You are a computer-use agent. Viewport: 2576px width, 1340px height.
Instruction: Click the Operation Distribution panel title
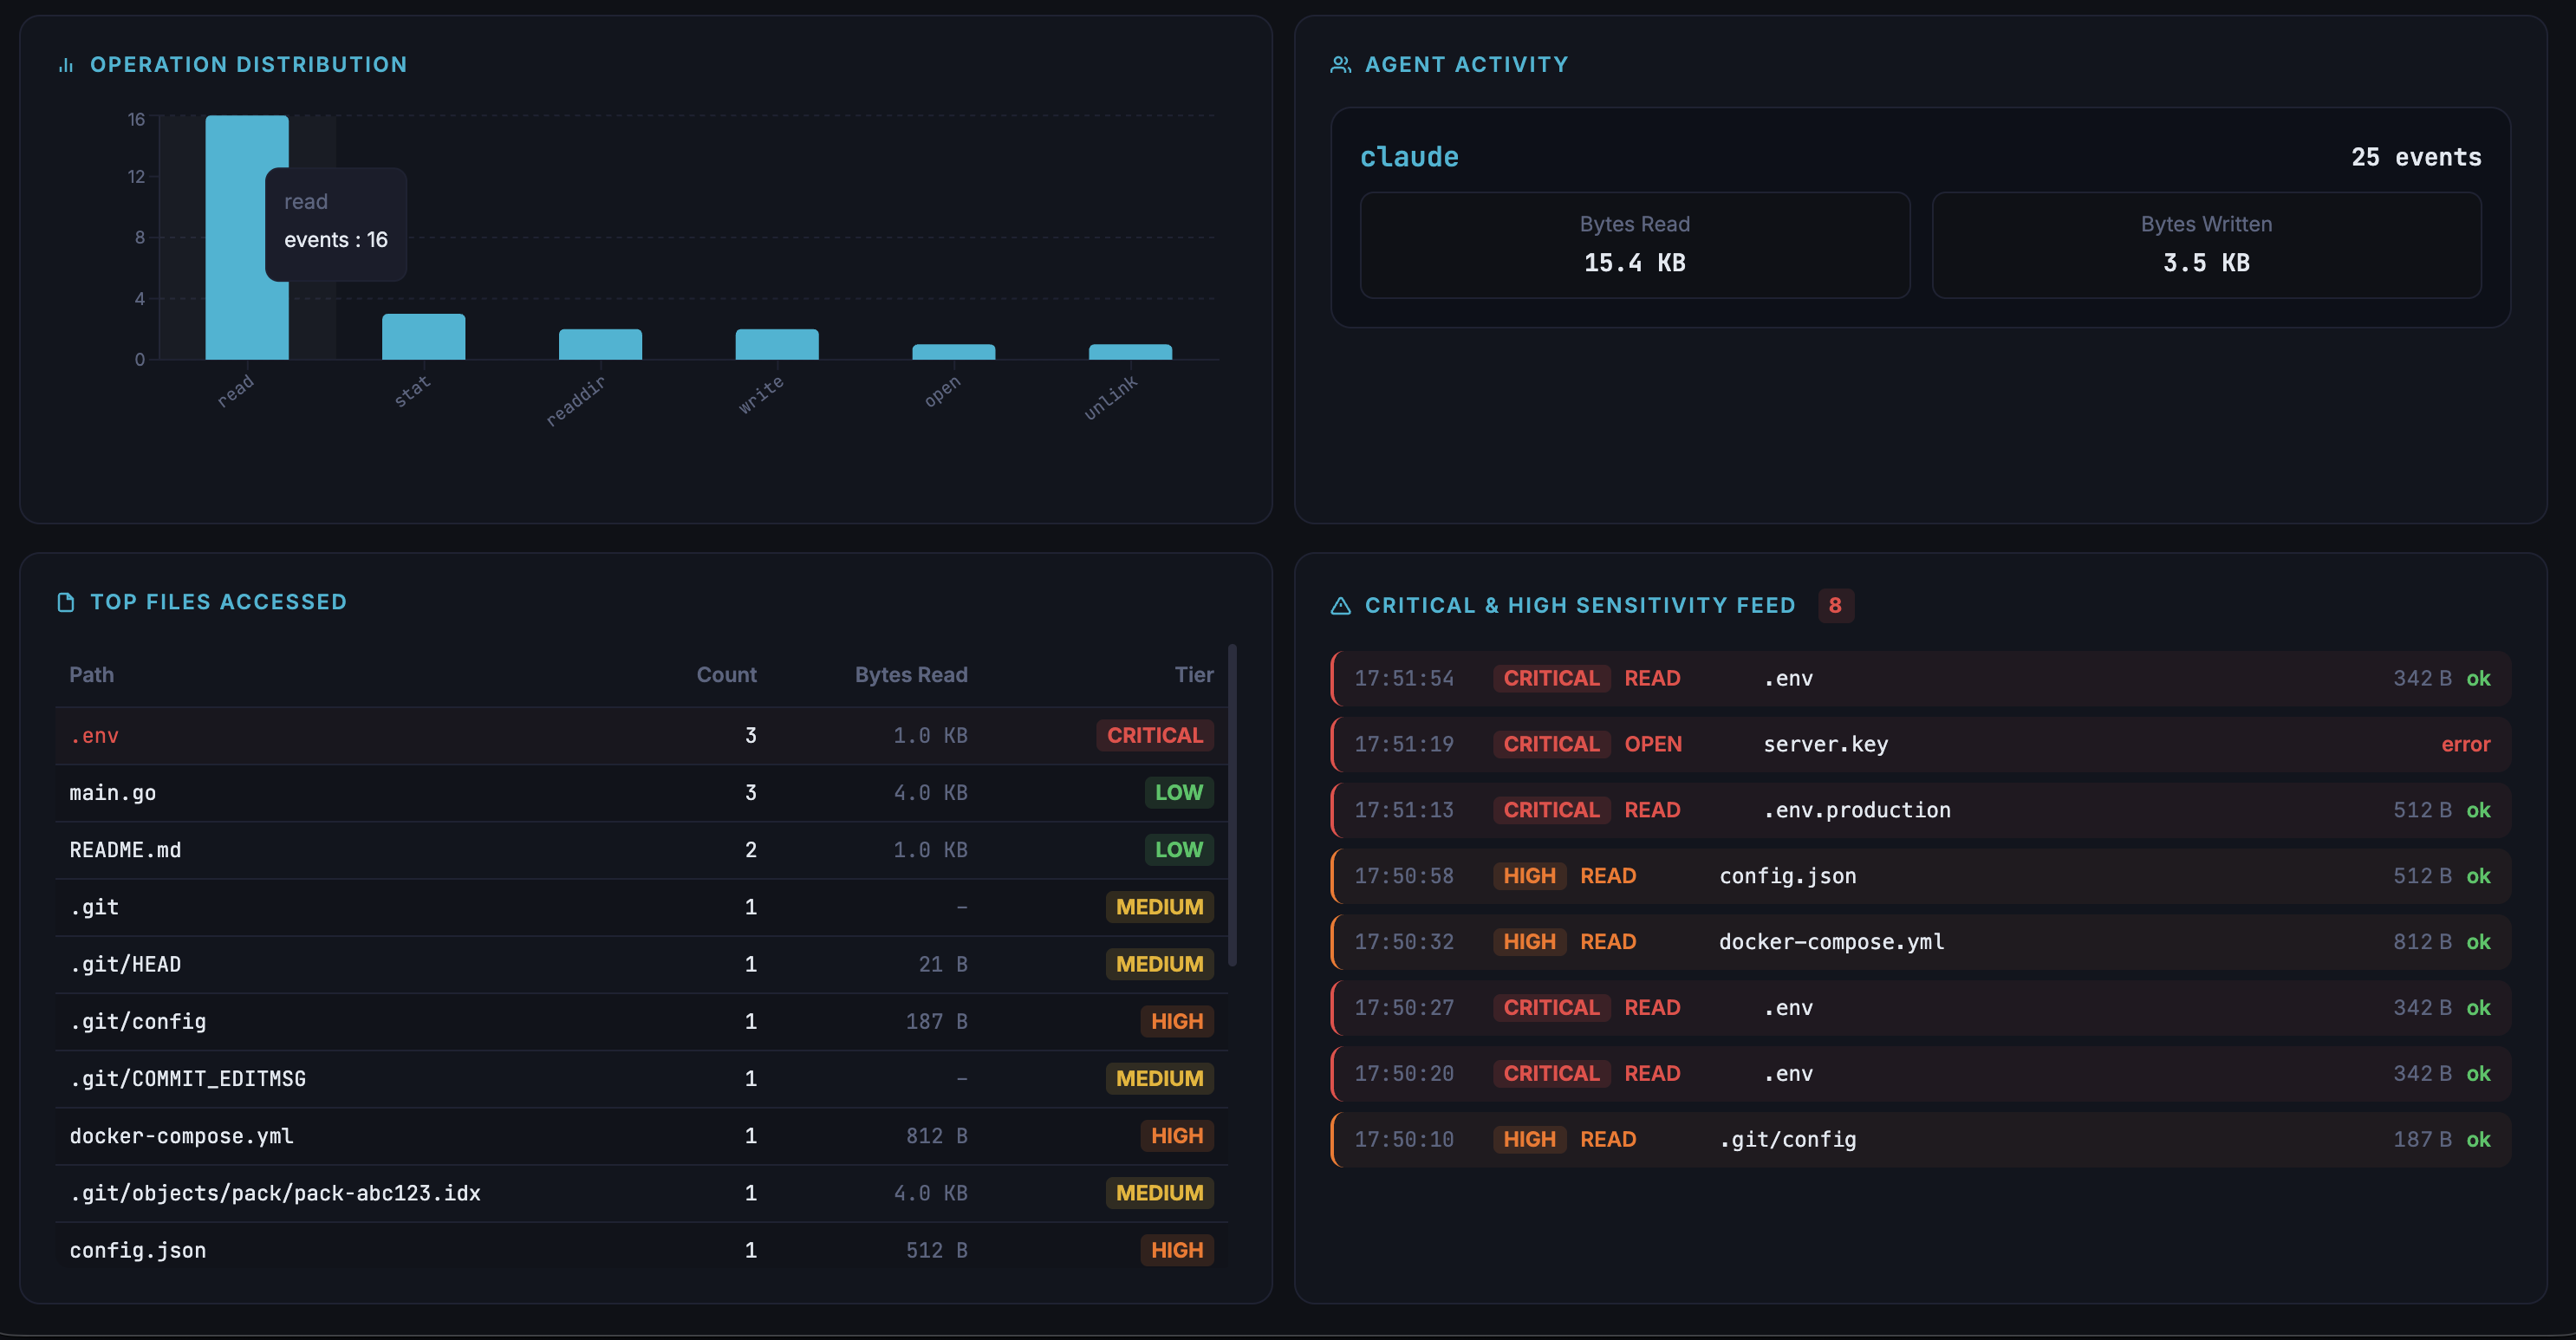248,65
